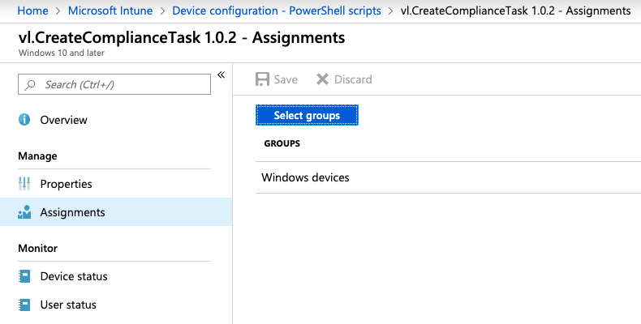Click the Select groups button

point(307,115)
